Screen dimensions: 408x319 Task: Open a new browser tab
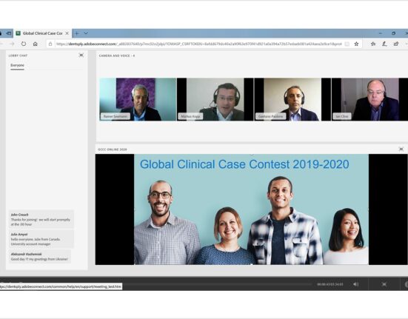coord(77,33)
